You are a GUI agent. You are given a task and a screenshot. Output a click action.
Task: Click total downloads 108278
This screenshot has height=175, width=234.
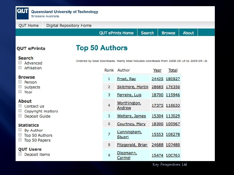pyautogui.click(x=173, y=134)
